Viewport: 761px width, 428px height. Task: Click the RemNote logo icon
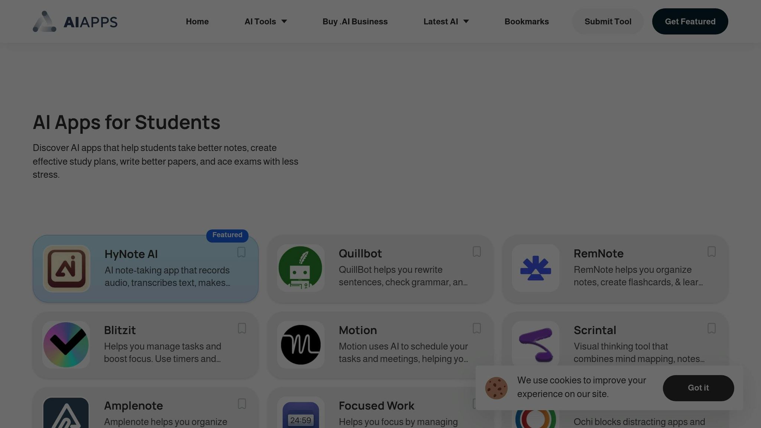pyautogui.click(x=535, y=268)
